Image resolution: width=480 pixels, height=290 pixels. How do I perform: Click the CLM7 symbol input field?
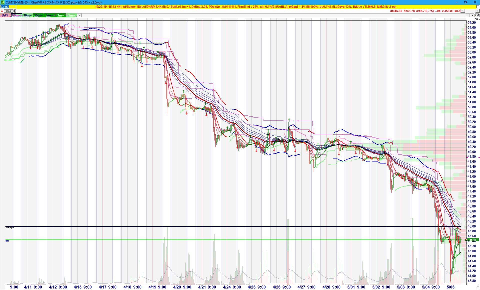8,7
